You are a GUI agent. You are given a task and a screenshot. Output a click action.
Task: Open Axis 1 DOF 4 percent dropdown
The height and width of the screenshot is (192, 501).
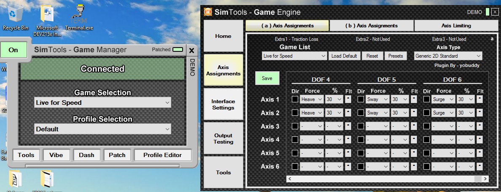(x=334, y=99)
